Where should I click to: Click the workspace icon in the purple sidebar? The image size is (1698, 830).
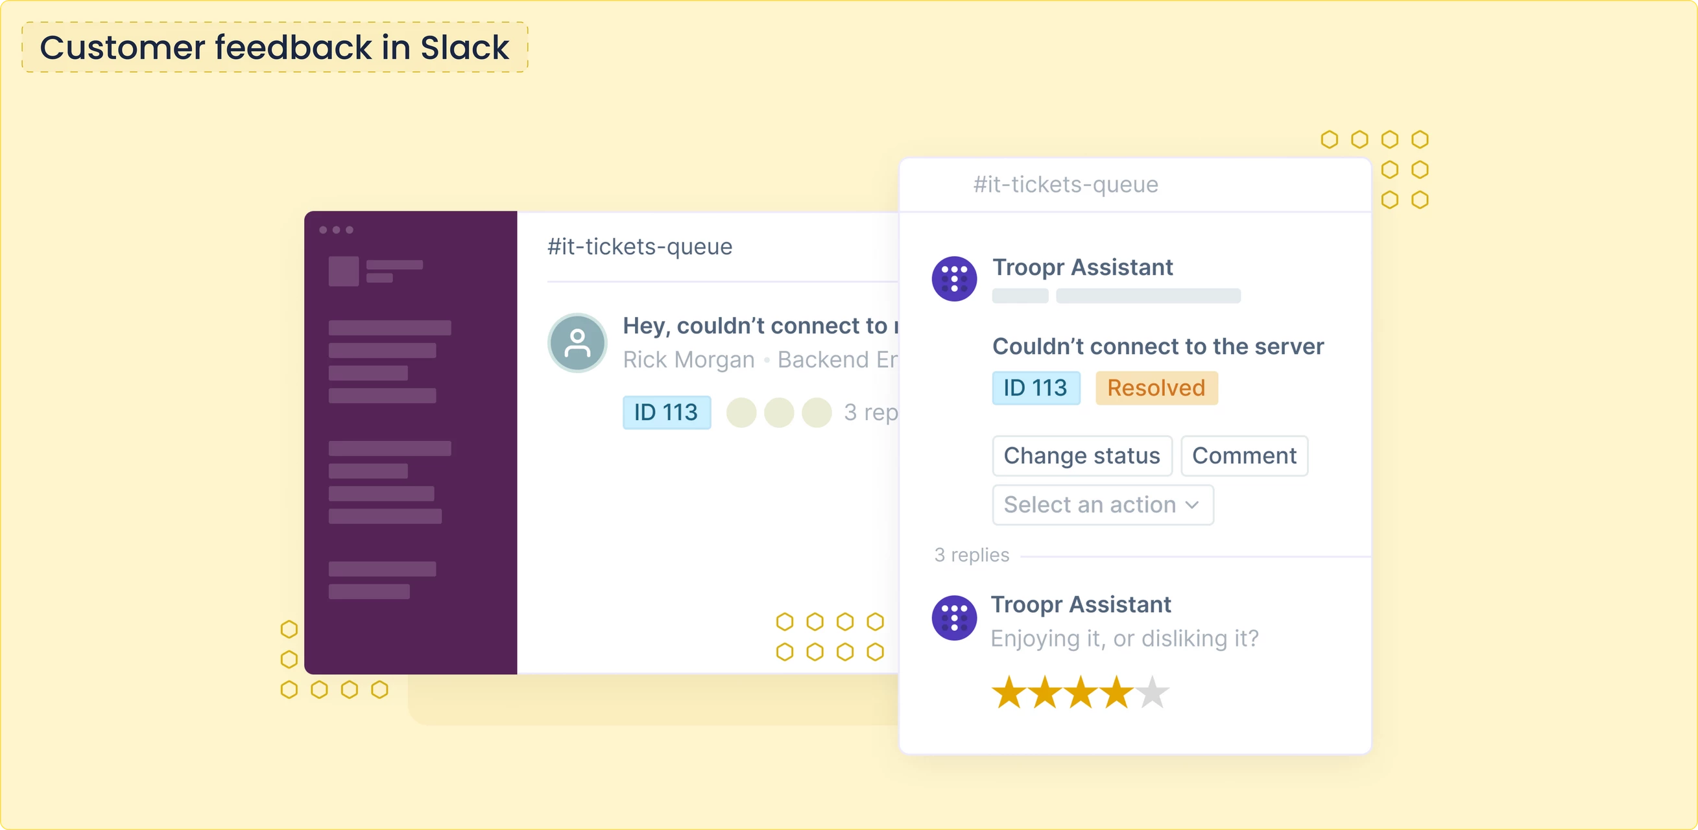pos(343,271)
